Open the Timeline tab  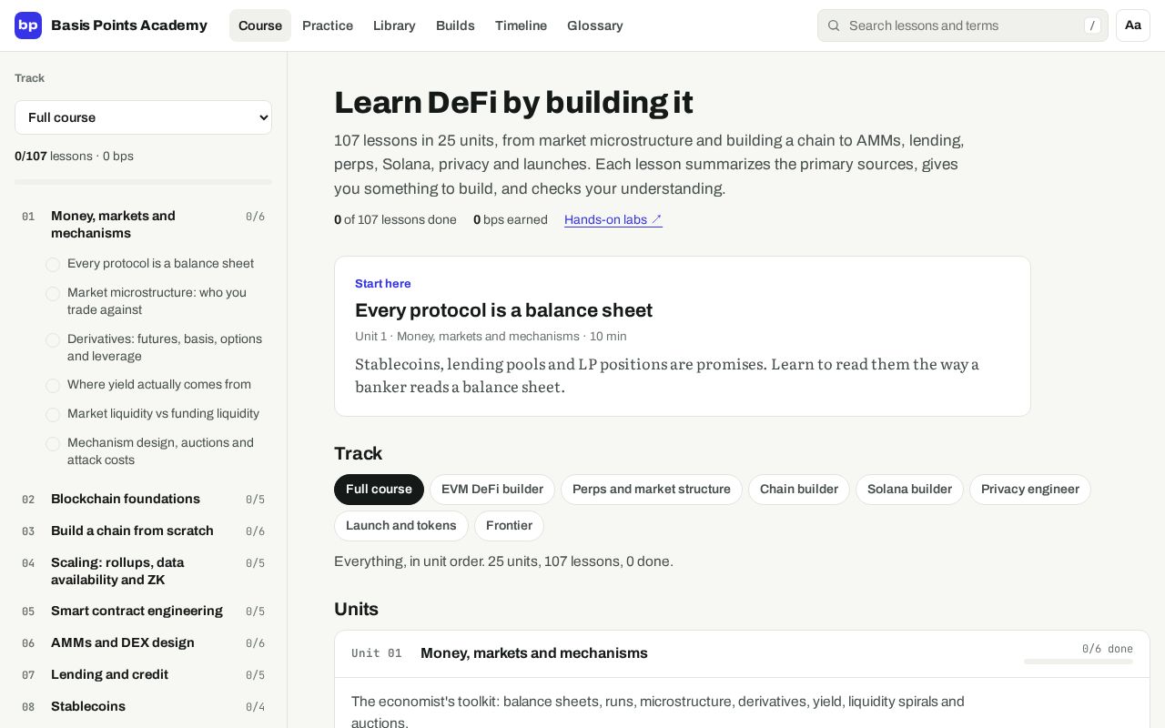521,25
